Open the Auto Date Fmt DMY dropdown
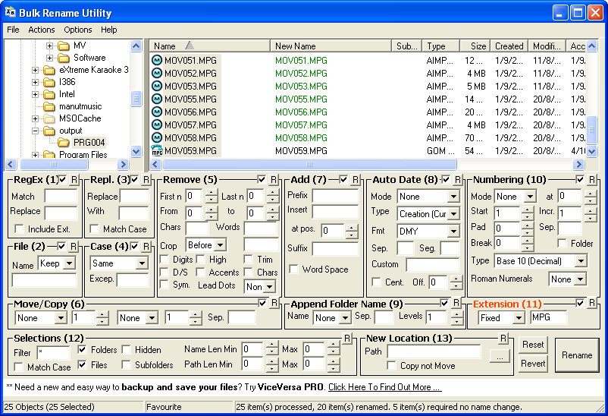Viewport: 608px width, 416px height. coord(453,231)
